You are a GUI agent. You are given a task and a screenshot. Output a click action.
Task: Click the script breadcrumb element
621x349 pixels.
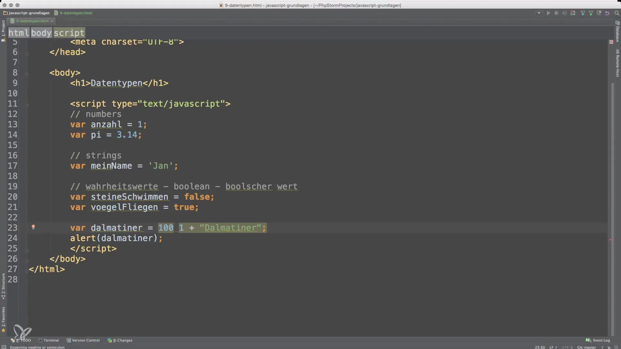tap(69, 33)
